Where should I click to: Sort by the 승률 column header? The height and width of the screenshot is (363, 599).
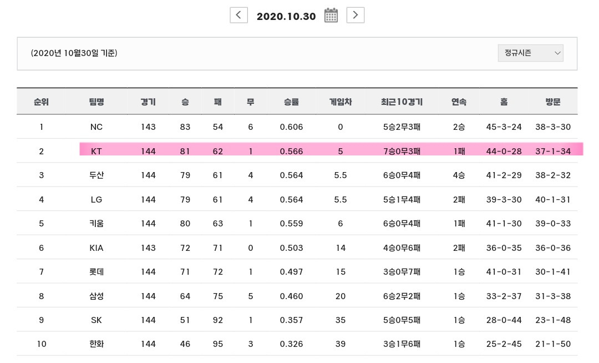click(291, 102)
